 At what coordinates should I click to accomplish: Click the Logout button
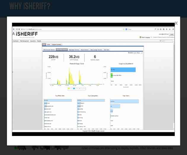tap(172, 34)
